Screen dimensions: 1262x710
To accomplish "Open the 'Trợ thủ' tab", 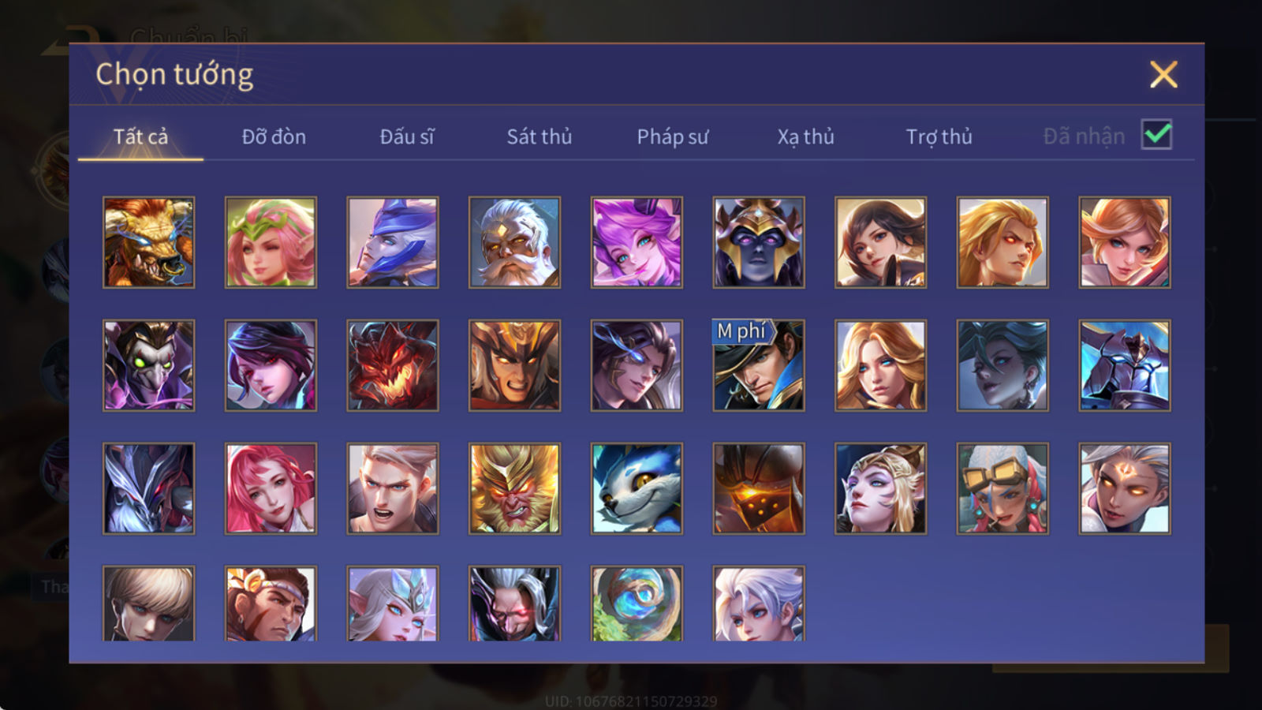I will click(939, 136).
